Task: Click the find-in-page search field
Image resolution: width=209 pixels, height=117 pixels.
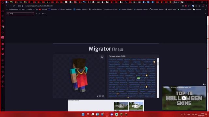Action: click(20, 14)
